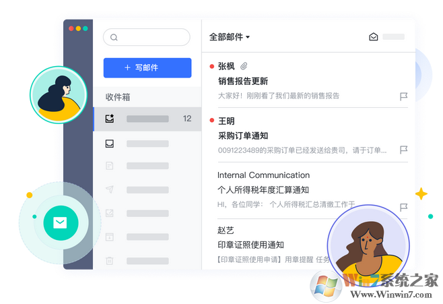Click the edit-note icon below sent icon
Viewport: 443px width, 304px height.
[109, 213]
